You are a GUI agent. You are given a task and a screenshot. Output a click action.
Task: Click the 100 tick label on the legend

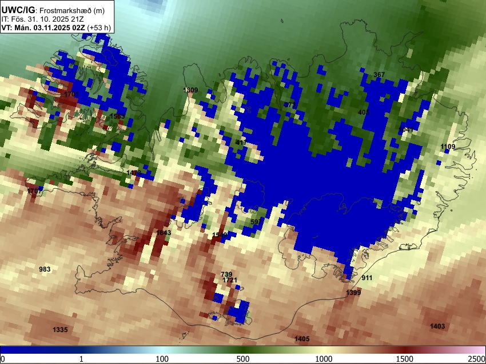click(x=162, y=359)
